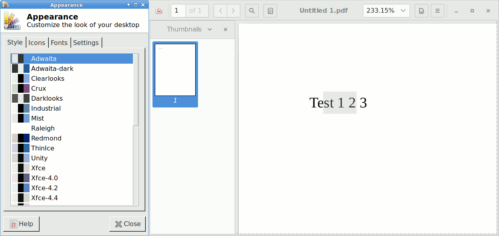Expand the zoom level dropdown
499x236 pixels.
pos(403,11)
